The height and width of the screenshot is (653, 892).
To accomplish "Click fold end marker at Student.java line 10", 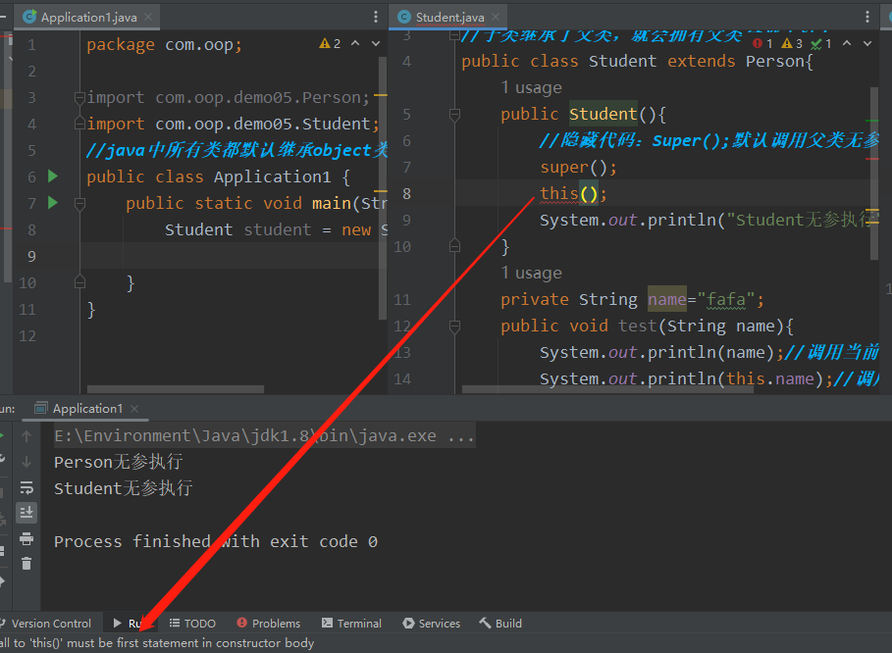I will [x=454, y=245].
